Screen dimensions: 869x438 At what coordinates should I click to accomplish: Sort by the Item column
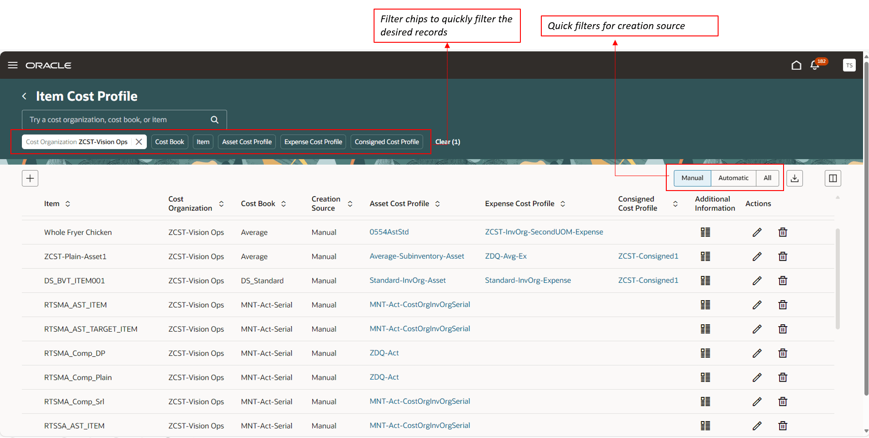pyautogui.click(x=68, y=204)
